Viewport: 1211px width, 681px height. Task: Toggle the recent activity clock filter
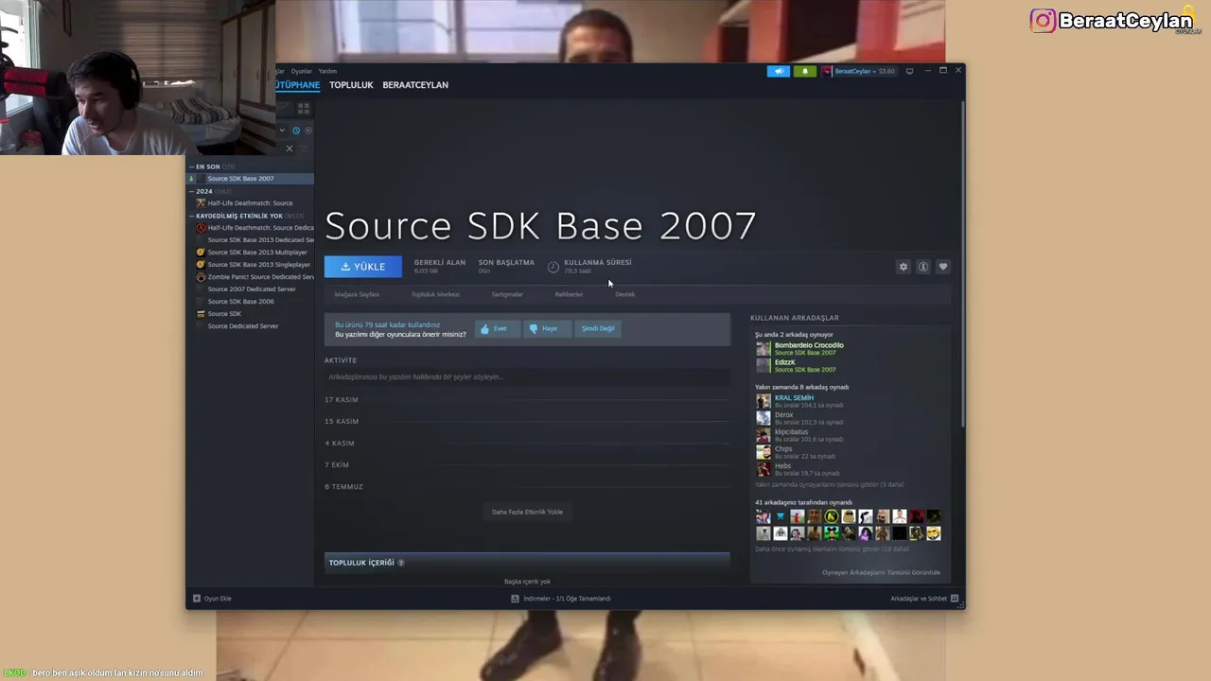point(296,131)
